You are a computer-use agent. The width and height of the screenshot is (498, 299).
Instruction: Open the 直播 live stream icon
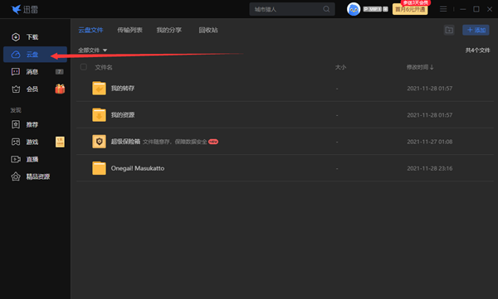point(16,159)
